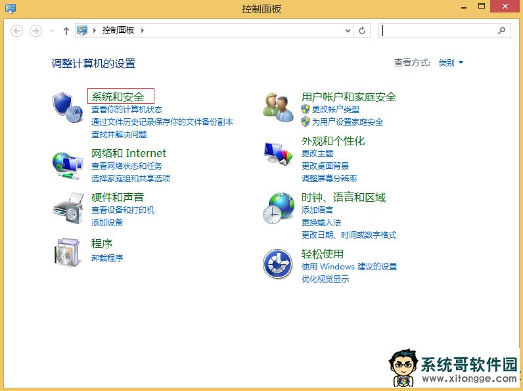This screenshot has width=523, height=391.
Task: Click 更改桌面背景 link
Action: [325, 166]
